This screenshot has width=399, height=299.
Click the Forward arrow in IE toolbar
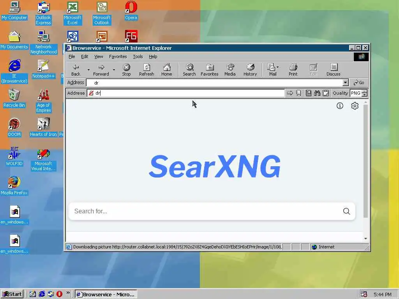(101, 70)
